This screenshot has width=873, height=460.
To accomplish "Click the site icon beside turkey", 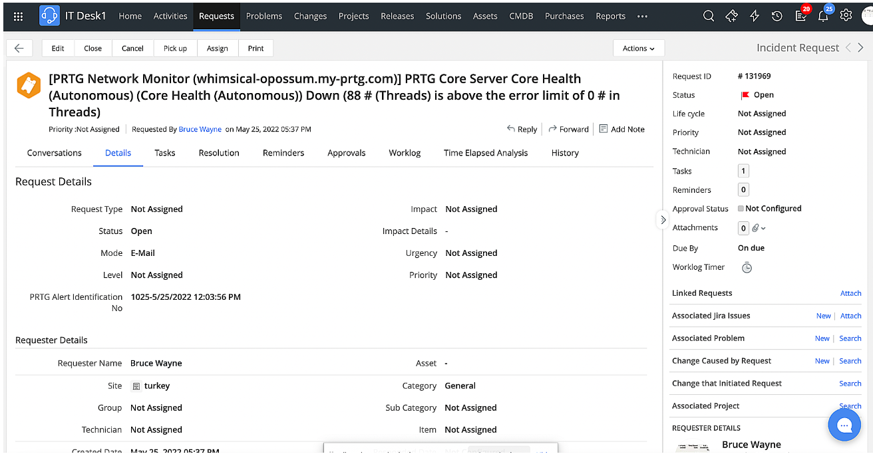I will click(x=136, y=386).
